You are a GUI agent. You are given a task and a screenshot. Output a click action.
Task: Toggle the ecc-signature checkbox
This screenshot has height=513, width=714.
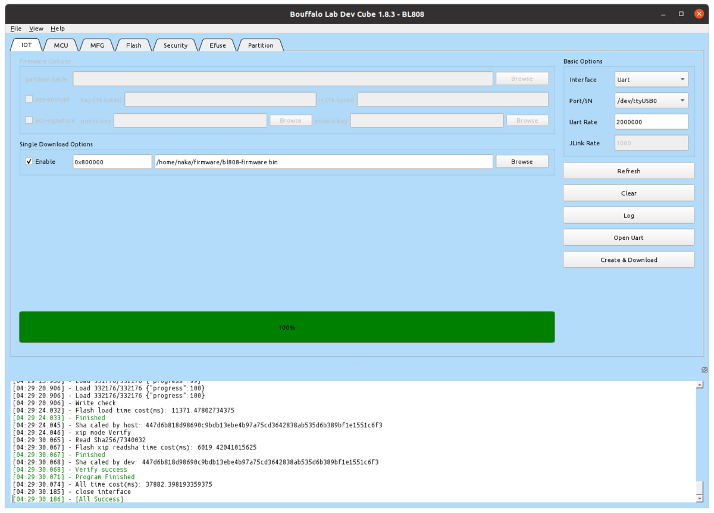(x=29, y=120)
